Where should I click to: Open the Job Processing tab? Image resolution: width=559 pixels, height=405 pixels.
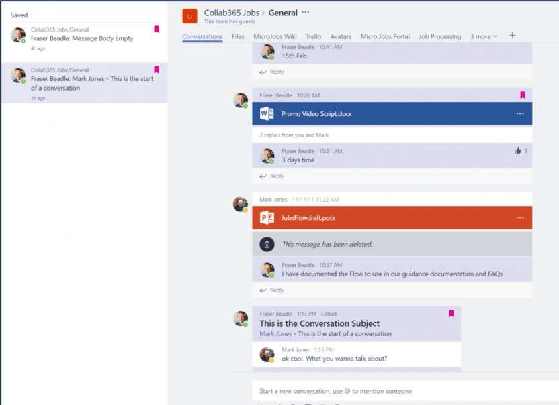pyautogui.click(x=439, y=36)
